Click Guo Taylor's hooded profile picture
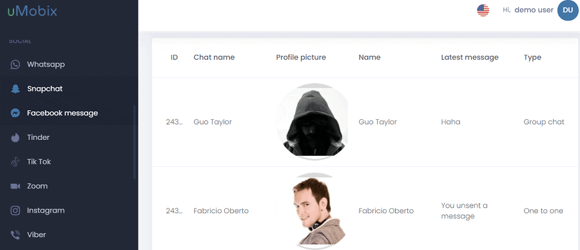The image size is (580, 250). click(x=312, y=122)
